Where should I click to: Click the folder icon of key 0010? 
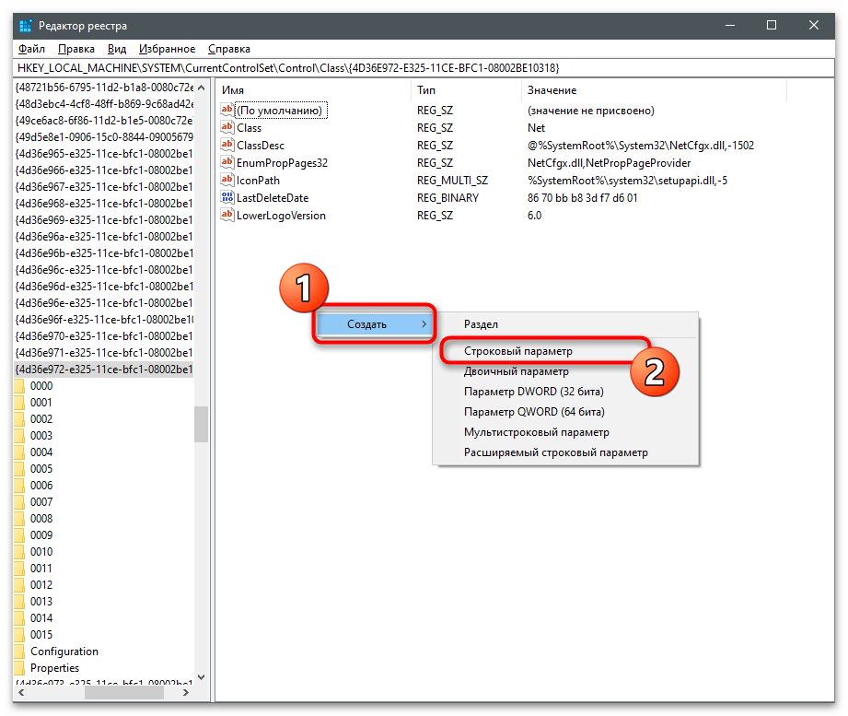pyautogui.click(x=19, y=551)
